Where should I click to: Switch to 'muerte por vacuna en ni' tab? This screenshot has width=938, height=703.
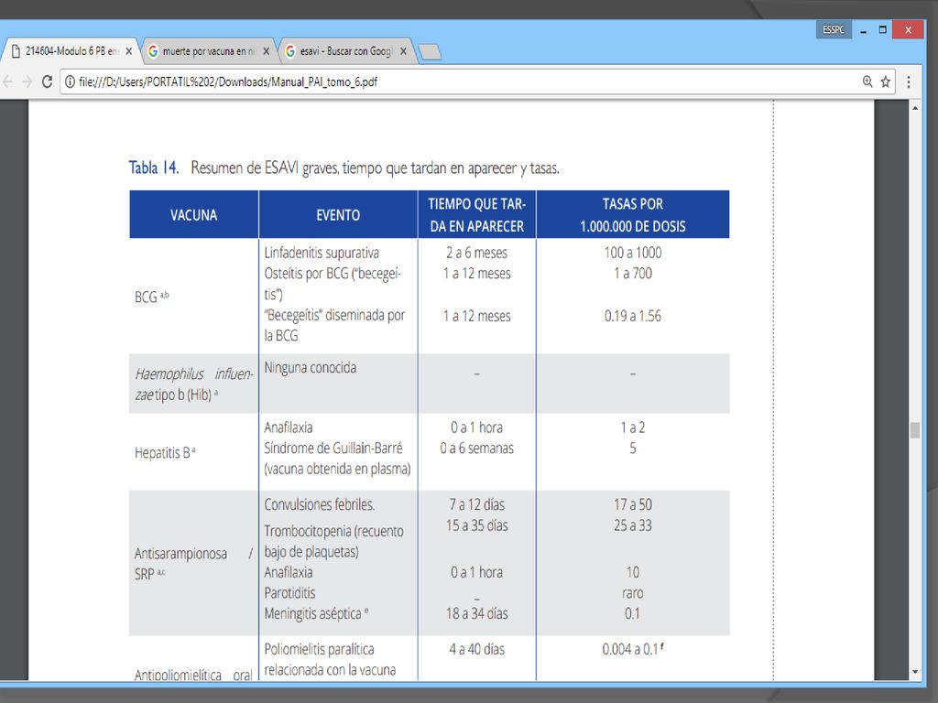coord(208,51)
